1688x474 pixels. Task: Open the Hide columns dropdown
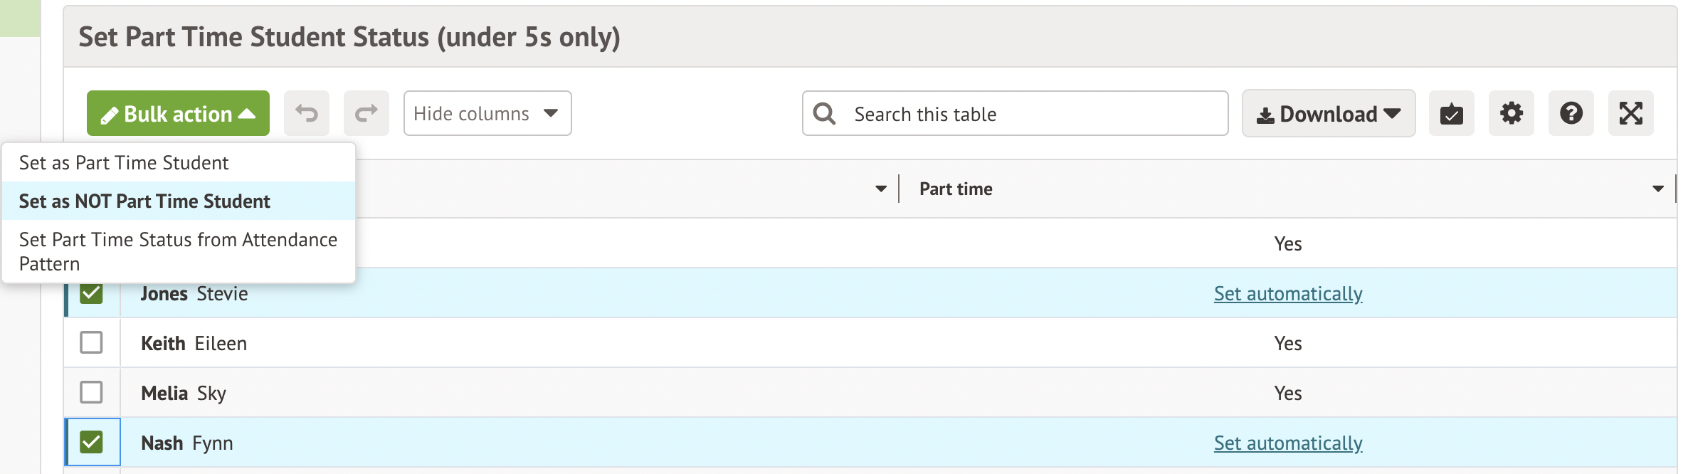pyautogui.click(x=487, y=113)
